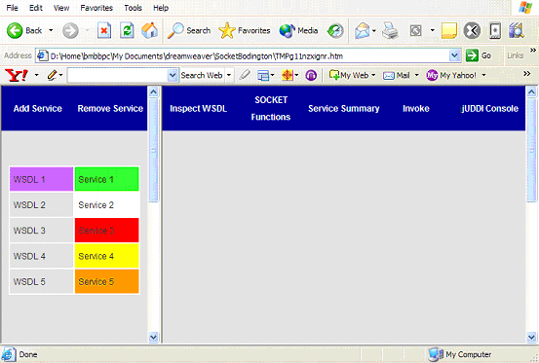The height and width of the screenshot is (363, 539).
Task: Click the Forward arrow button
Action: pyautogui.click(x=70, y=30)
